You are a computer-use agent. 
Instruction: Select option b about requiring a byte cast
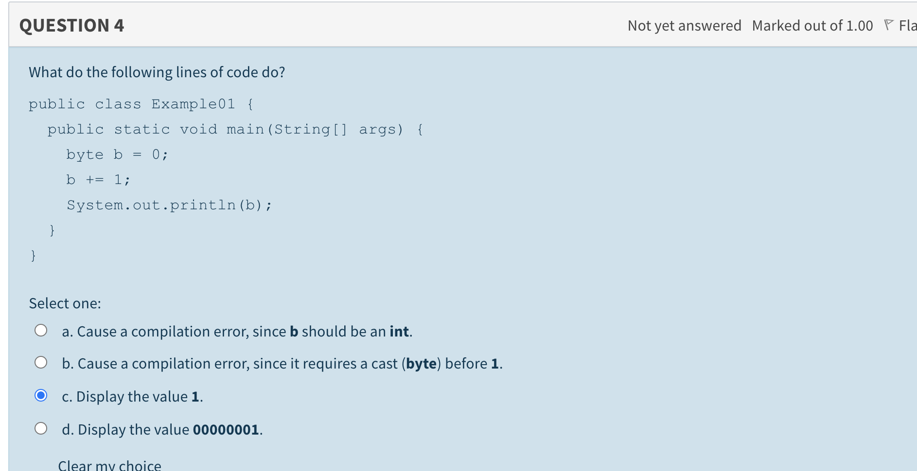pyautogui.click(x=41, y=362)
